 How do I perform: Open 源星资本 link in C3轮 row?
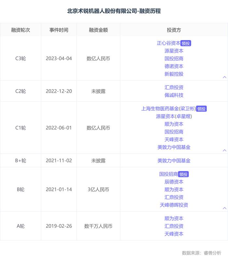click(x=174, y=51)
